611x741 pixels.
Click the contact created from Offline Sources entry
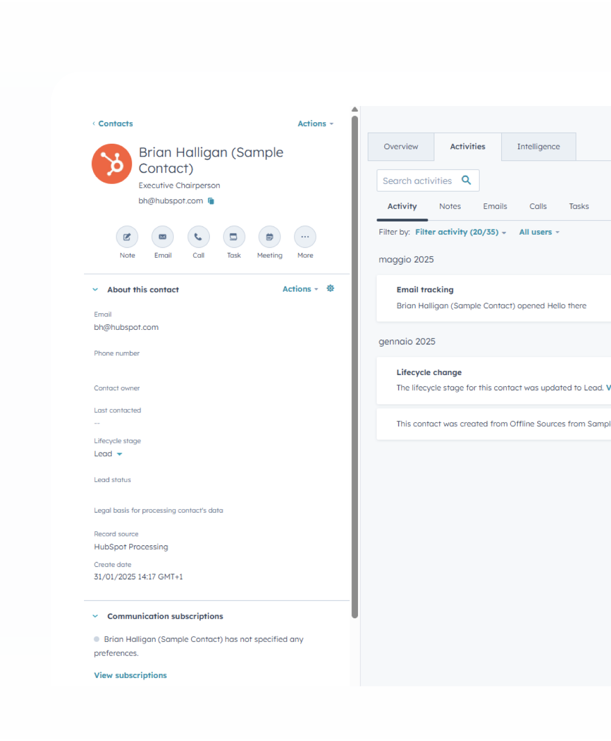(494, 424)
